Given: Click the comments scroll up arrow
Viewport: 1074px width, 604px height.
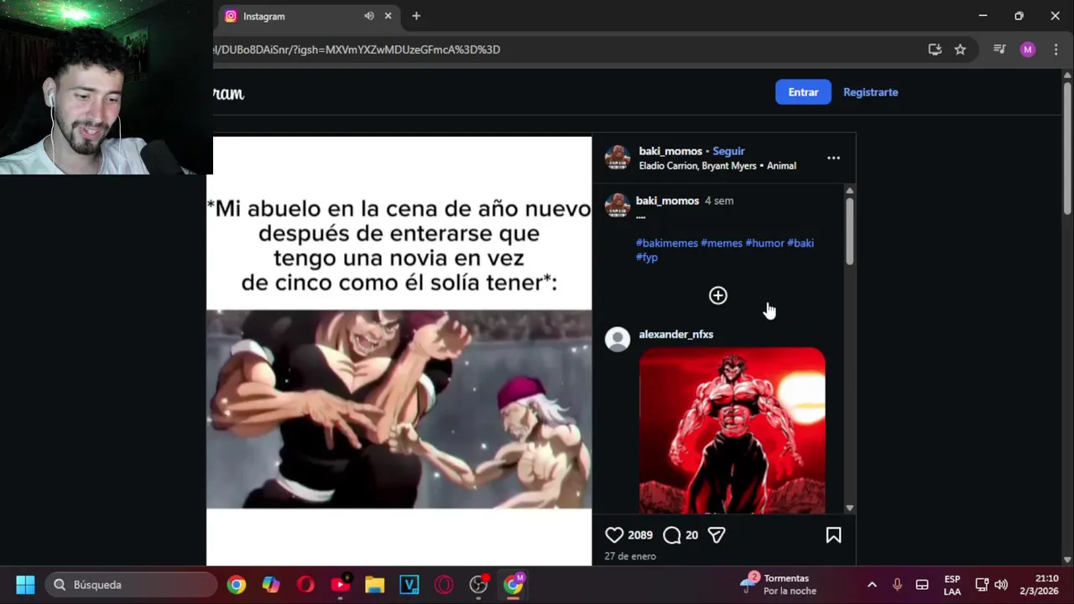Looking at the screenshot, I should [x=849, y=190].
